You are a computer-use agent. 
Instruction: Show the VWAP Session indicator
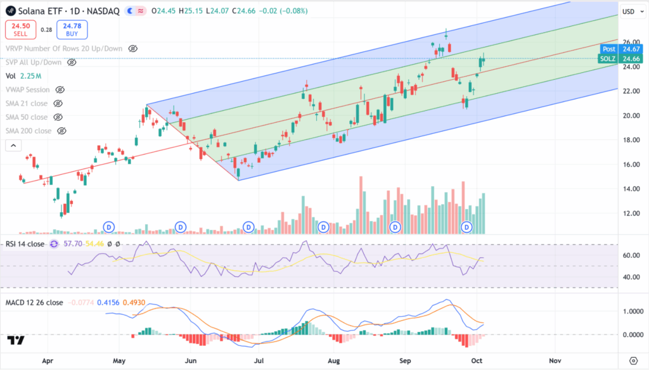[60, 90]
